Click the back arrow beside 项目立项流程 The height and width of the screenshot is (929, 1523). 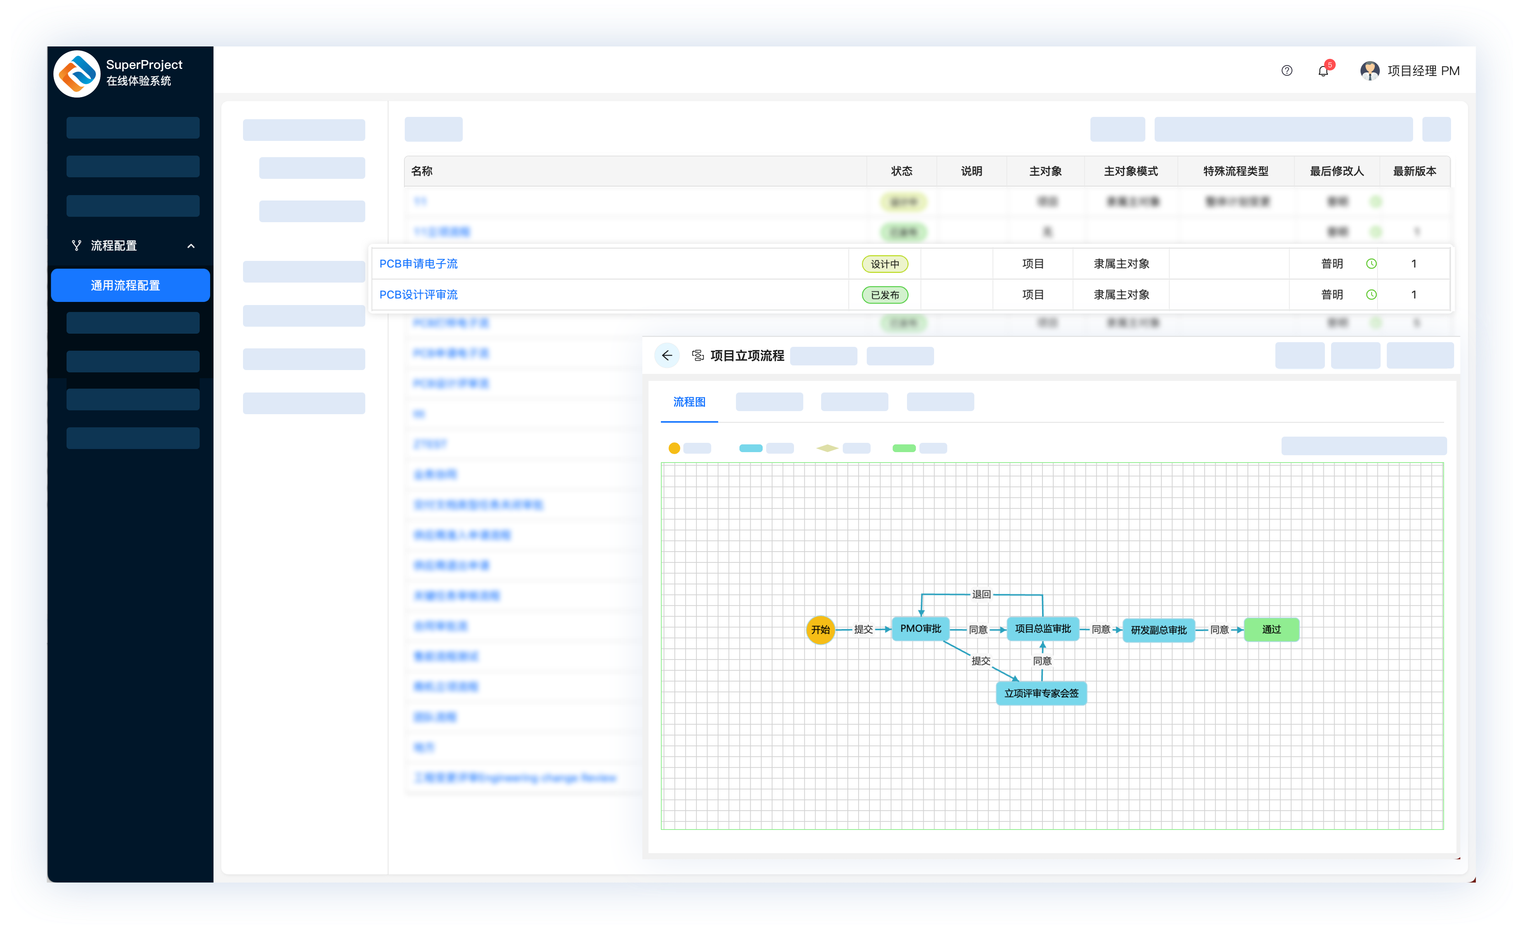(666, 355)
